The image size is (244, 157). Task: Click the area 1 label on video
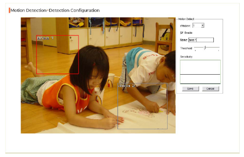pyautogui.click(x=45, y=38)
